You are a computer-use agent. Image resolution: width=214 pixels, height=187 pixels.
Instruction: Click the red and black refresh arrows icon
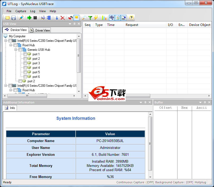pyautogui.click(x=71, y=18)
